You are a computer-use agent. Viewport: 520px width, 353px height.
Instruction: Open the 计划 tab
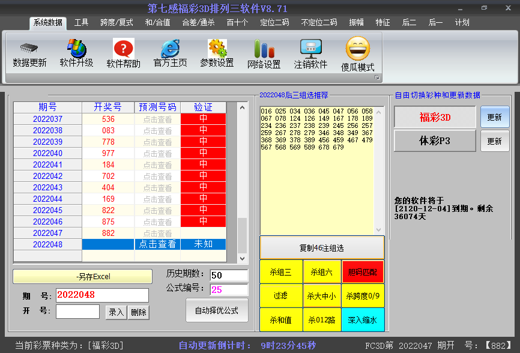(462, 23)
